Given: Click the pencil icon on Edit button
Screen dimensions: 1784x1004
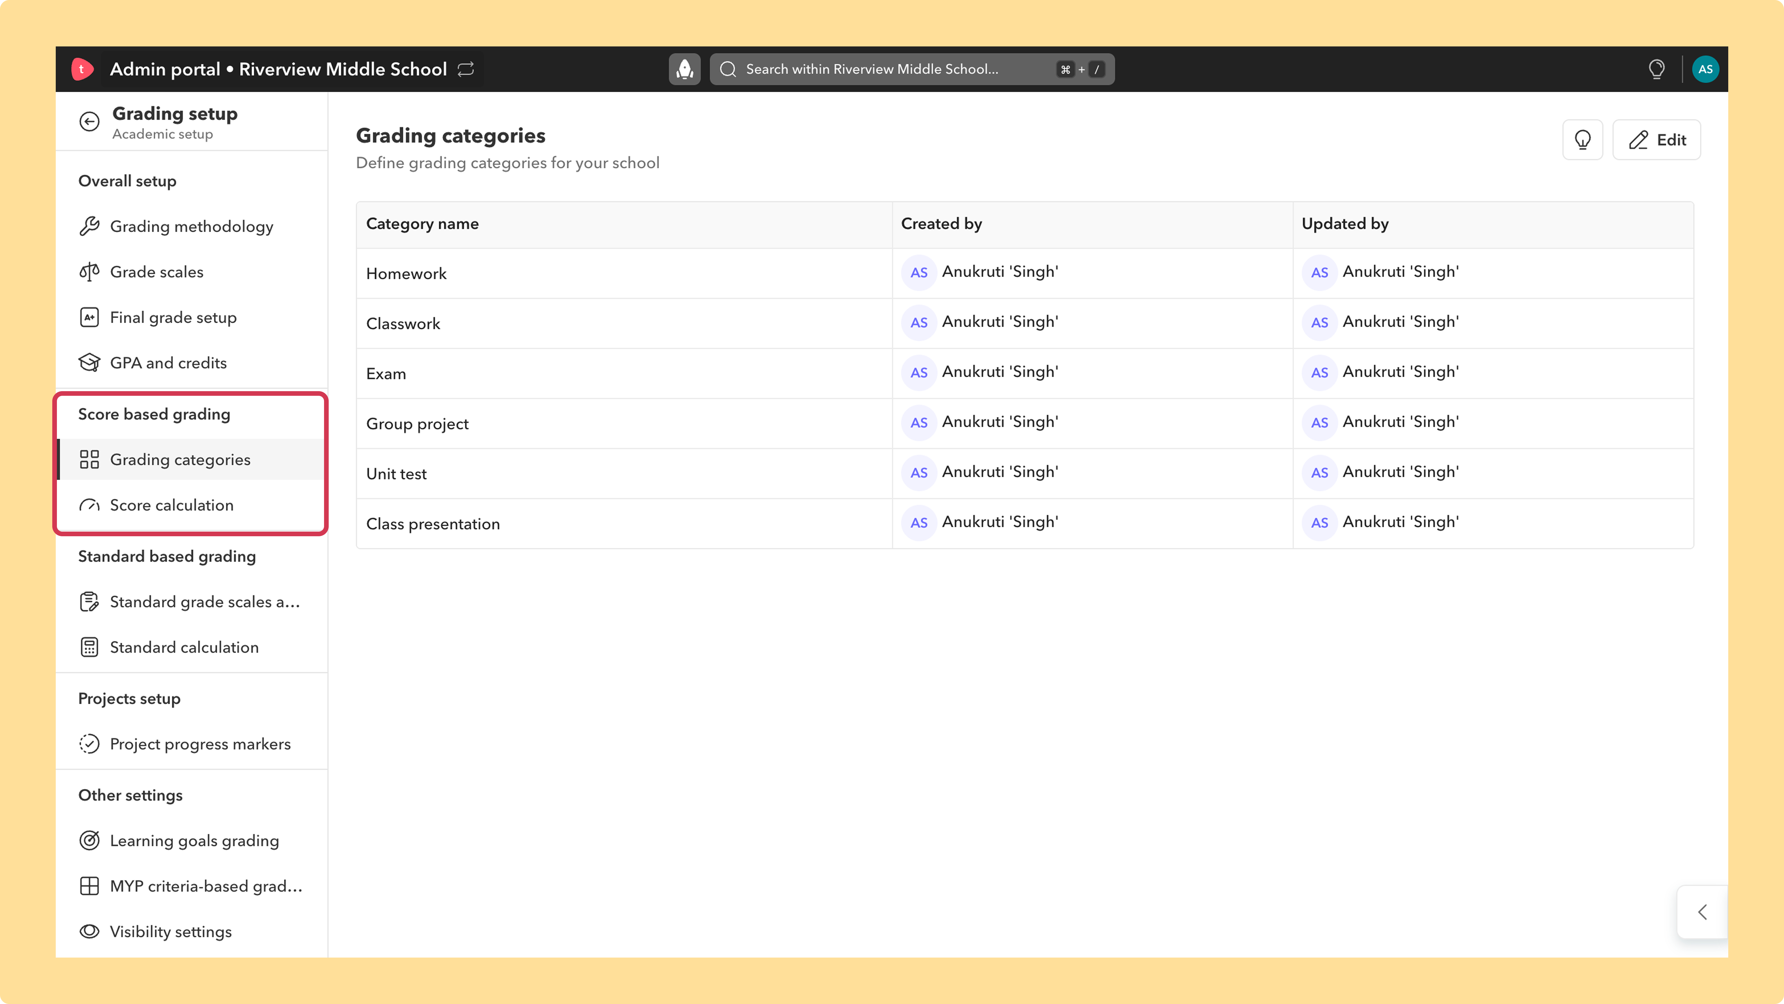Looking at the screenshot, I should pyautogui.click(x=1638, y=140).
